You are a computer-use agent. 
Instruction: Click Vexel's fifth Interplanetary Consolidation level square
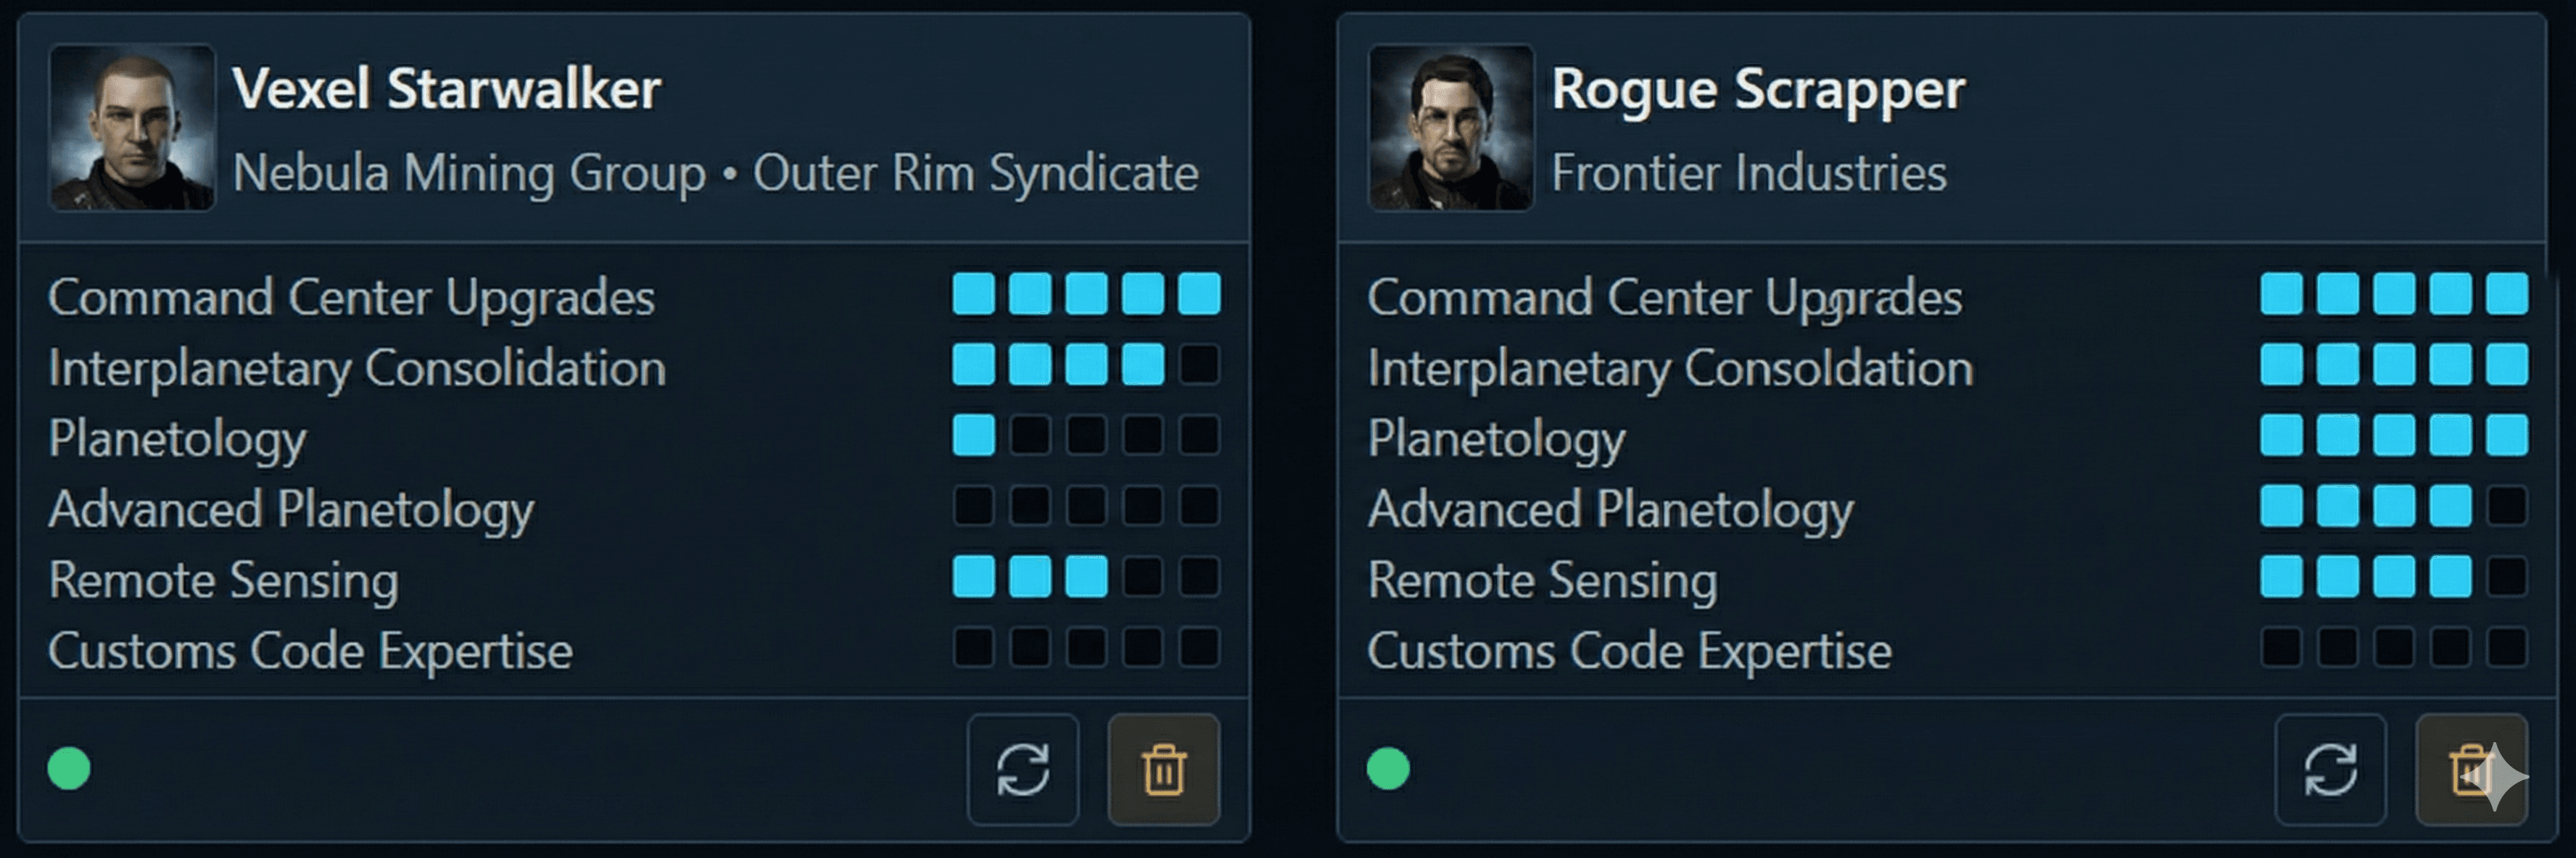1199,365
